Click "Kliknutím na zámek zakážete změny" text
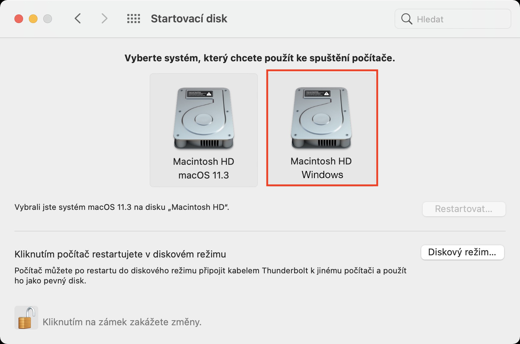This screenshot has height=344, width=520. coord(122,322)
